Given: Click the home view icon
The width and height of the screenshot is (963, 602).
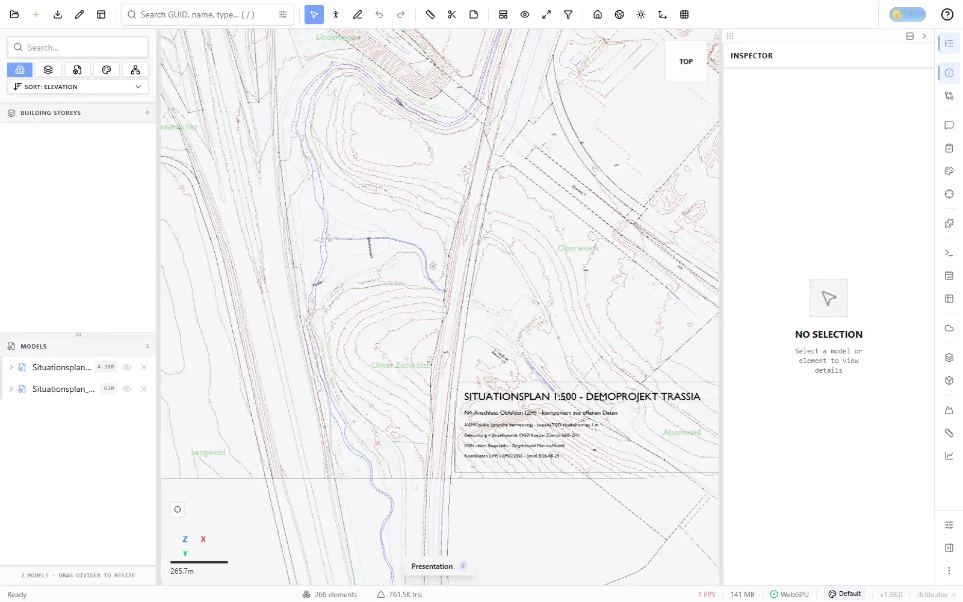Looking at the screenshot, I should (598, 14).
